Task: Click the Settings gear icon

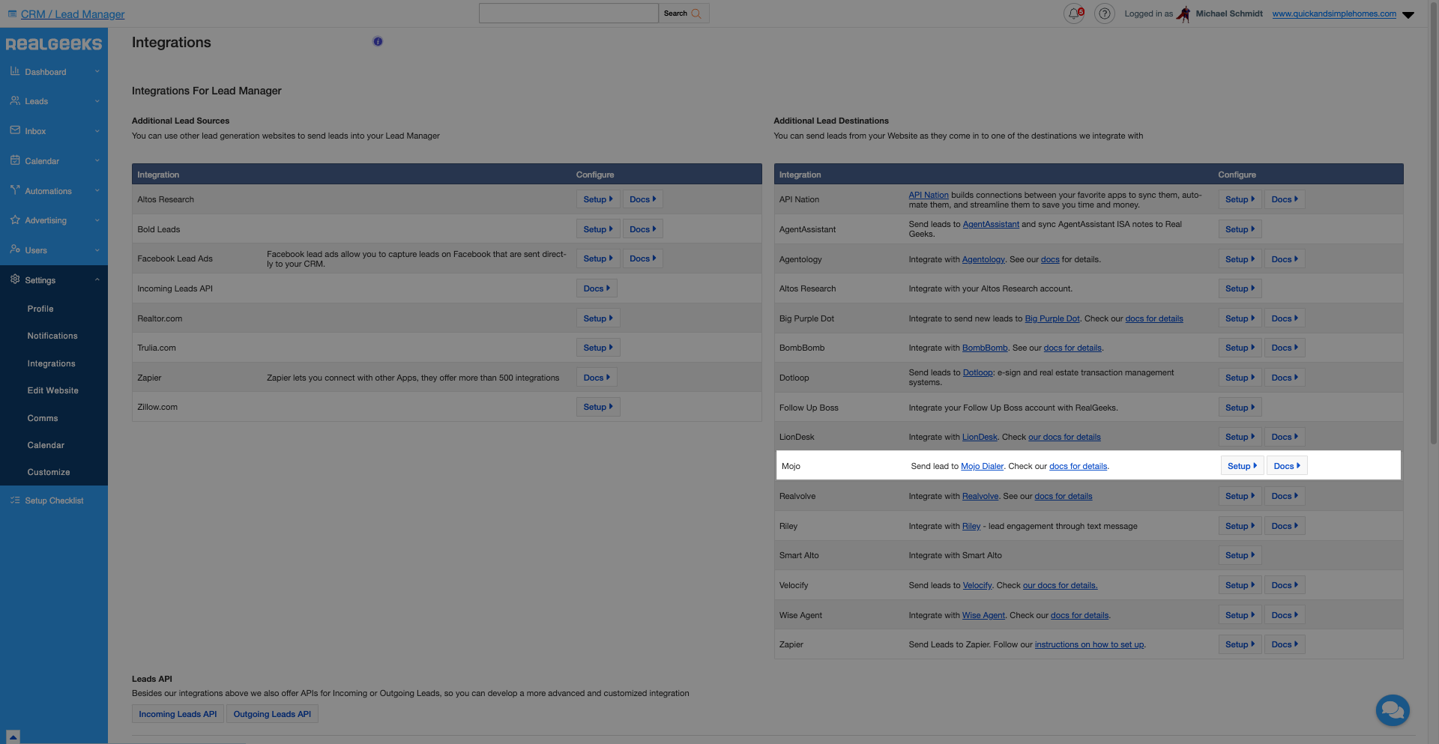Action: coord(15,279)
